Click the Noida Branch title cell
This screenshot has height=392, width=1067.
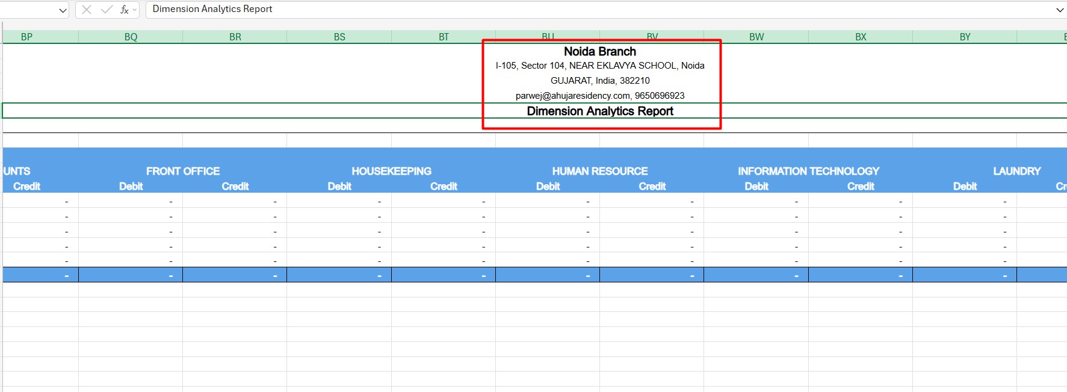click(600, 51)
